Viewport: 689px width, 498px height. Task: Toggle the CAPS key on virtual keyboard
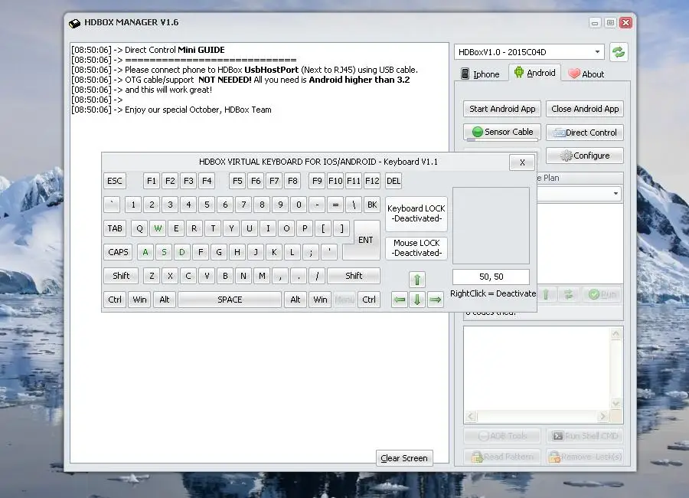118,252
